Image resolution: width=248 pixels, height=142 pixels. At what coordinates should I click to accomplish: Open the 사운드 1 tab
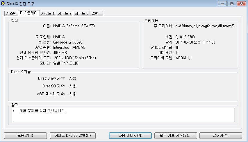(x=48, y=14)
